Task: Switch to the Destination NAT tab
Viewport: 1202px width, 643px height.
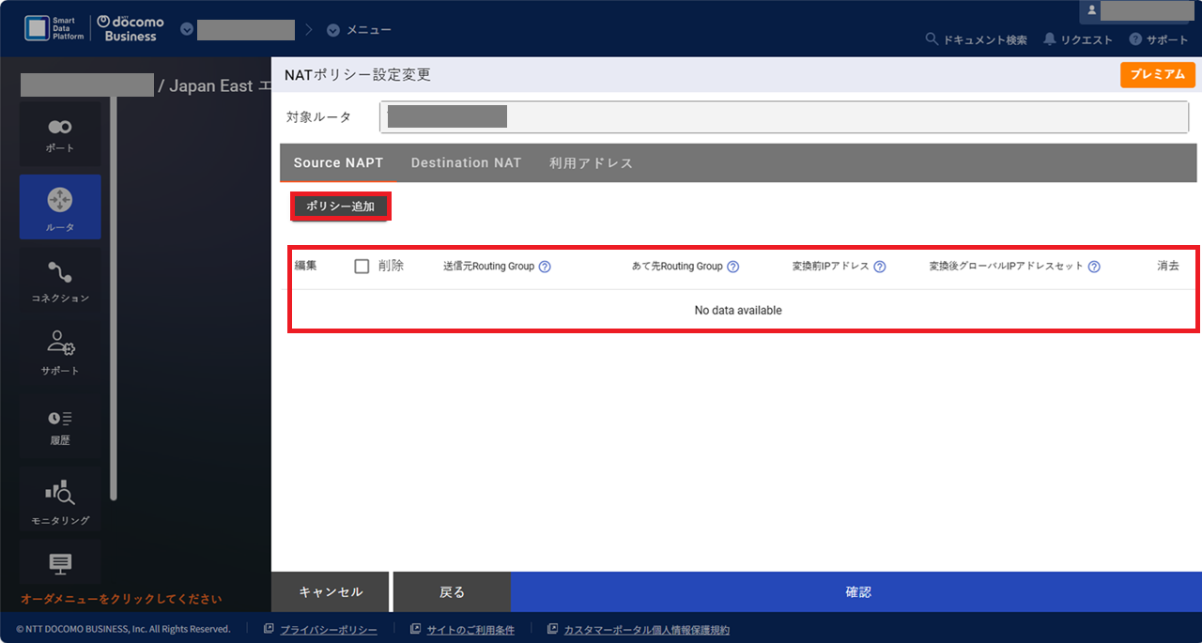Action: [466, 163]
